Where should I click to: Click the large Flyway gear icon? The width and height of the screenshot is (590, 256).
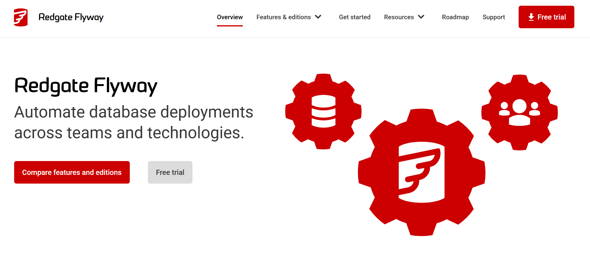(x=422, y=172)
